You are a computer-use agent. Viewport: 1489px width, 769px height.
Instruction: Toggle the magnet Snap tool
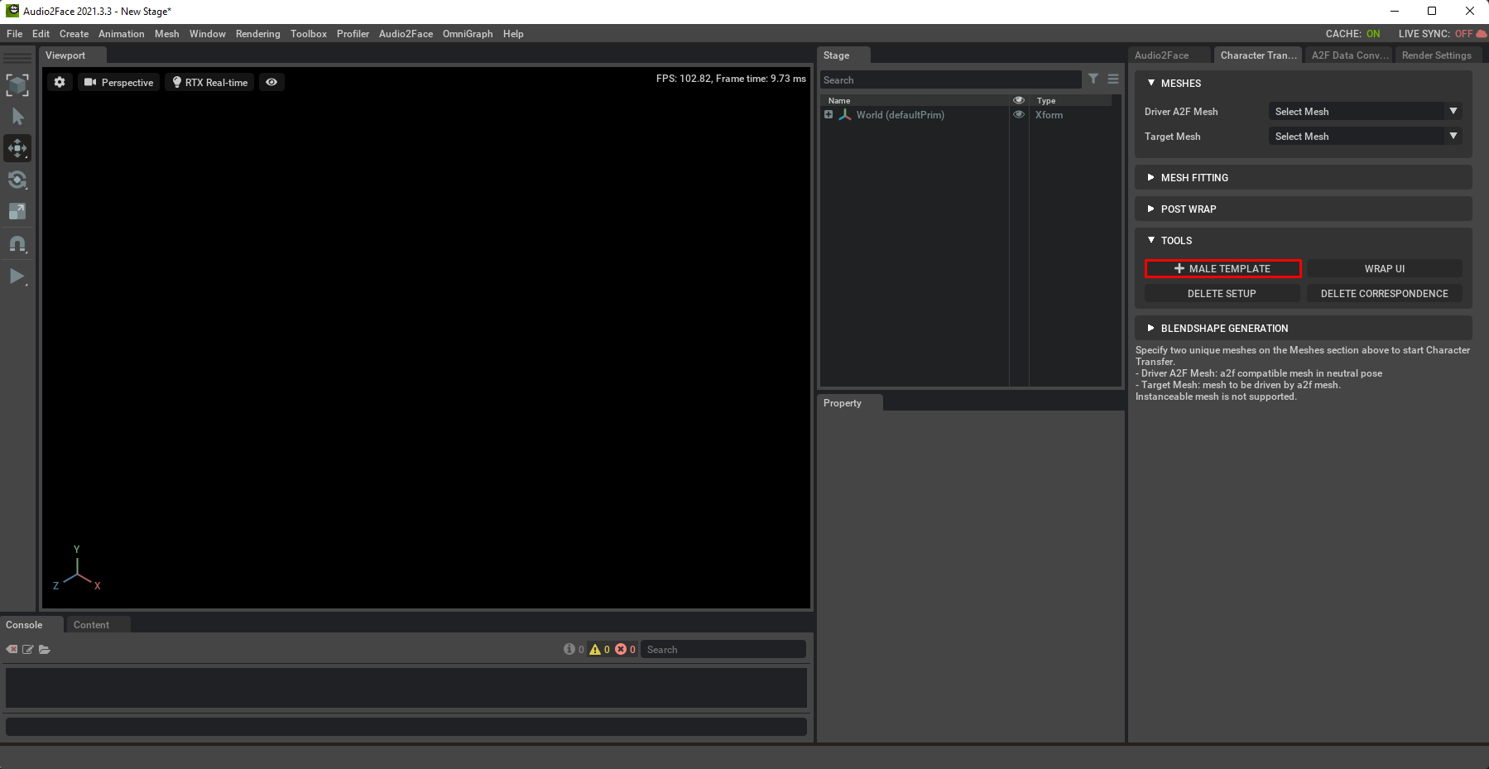point(17,244)
